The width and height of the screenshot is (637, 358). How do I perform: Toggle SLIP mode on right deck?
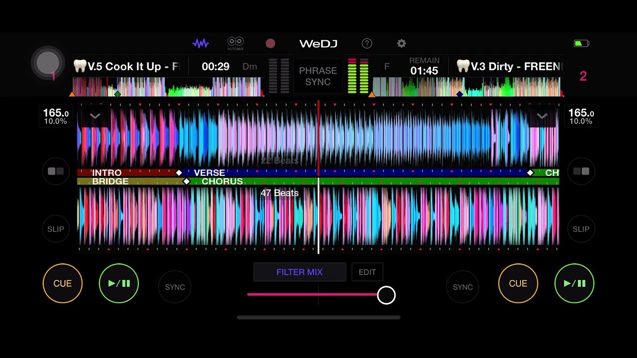pos(581,229)
